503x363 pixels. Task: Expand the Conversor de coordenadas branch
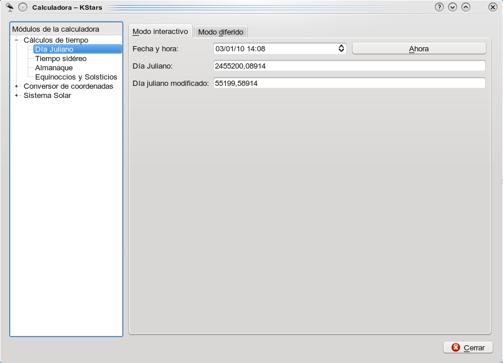(x=17, y=86)
